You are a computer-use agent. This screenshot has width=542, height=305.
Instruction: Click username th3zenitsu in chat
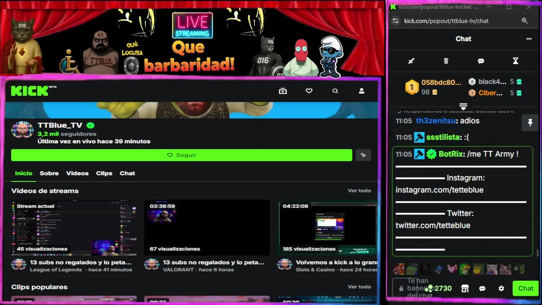point(436,121)
